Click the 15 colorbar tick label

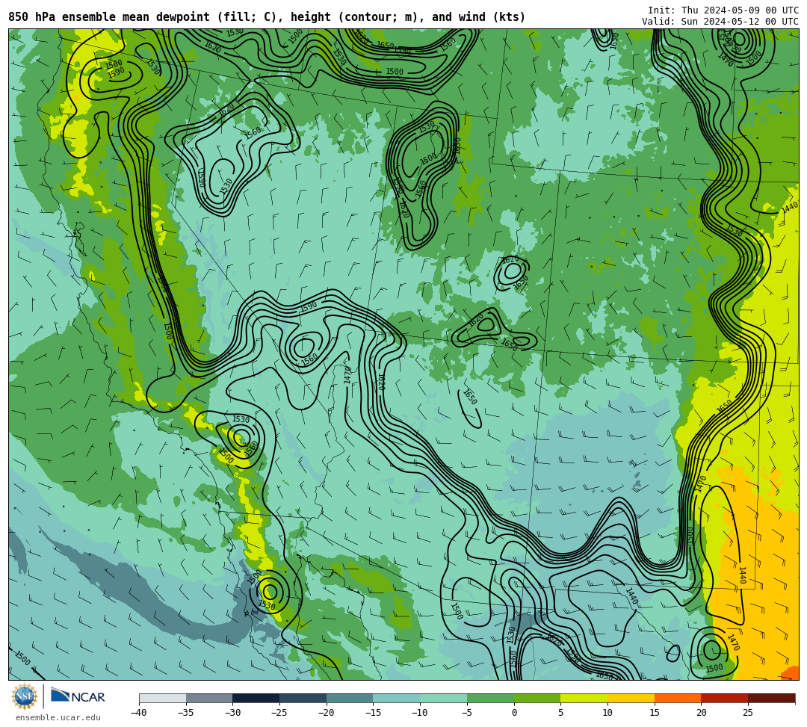pyautogui.click(x=655, y=713)
